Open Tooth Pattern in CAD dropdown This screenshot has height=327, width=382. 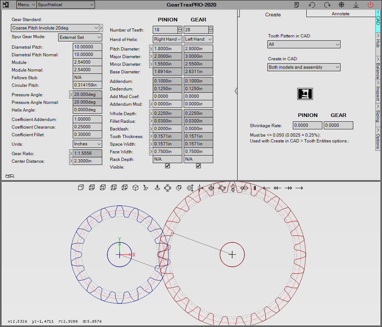click(x=304, y=44)
